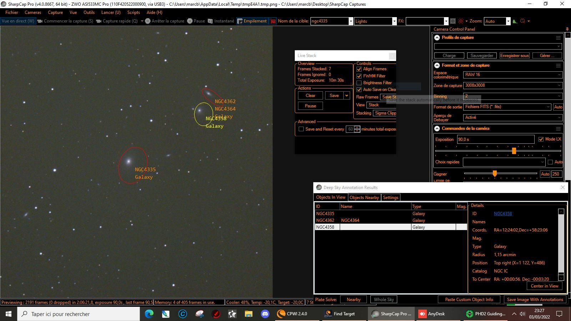Collapse Commandes de la caméra section
The height and width of the screenshot is (321, 571).
(x=437, y=128)
